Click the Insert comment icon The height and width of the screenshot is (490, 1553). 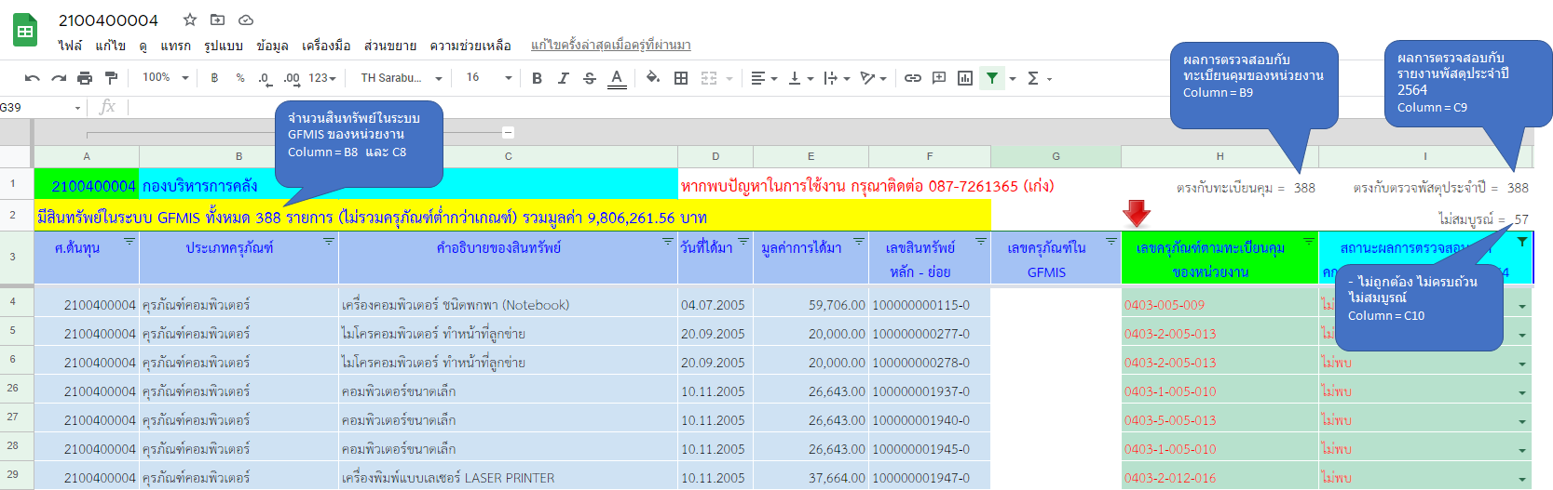coord(939,78)
